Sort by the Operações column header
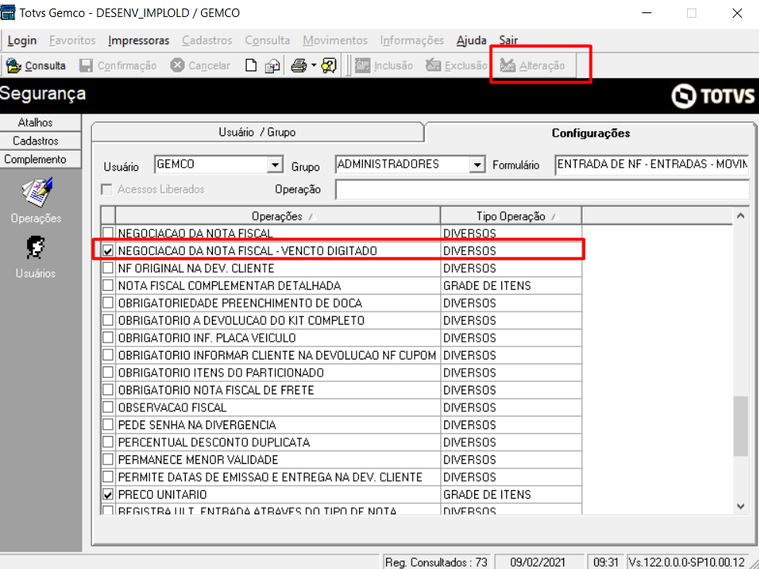The height and width of the screenshot is (569, 759). (277, 216)
